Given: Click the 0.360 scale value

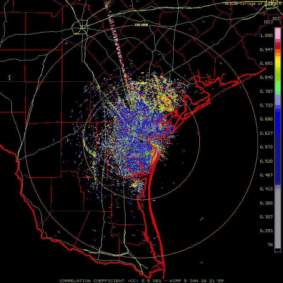Looking at the screenshot, I should [x=266, y=203].
